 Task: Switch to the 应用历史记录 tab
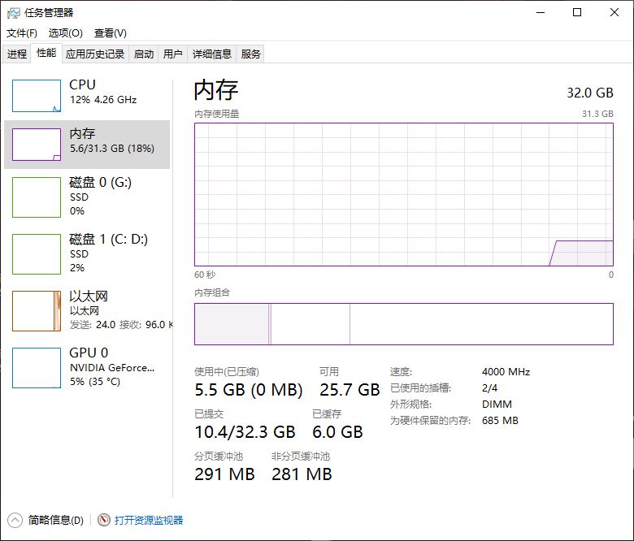pyautogui.click(x=95, y=54)
